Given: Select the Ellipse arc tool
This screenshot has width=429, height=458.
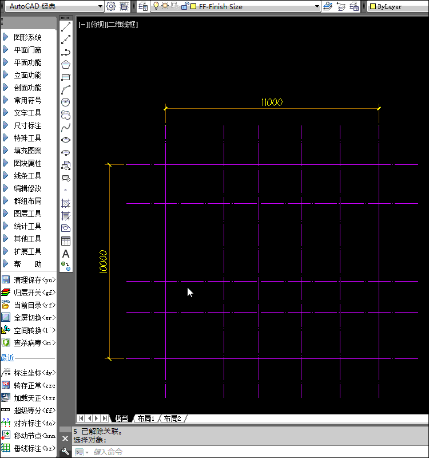Looking at the screenshot, I should tap(66, 152).
